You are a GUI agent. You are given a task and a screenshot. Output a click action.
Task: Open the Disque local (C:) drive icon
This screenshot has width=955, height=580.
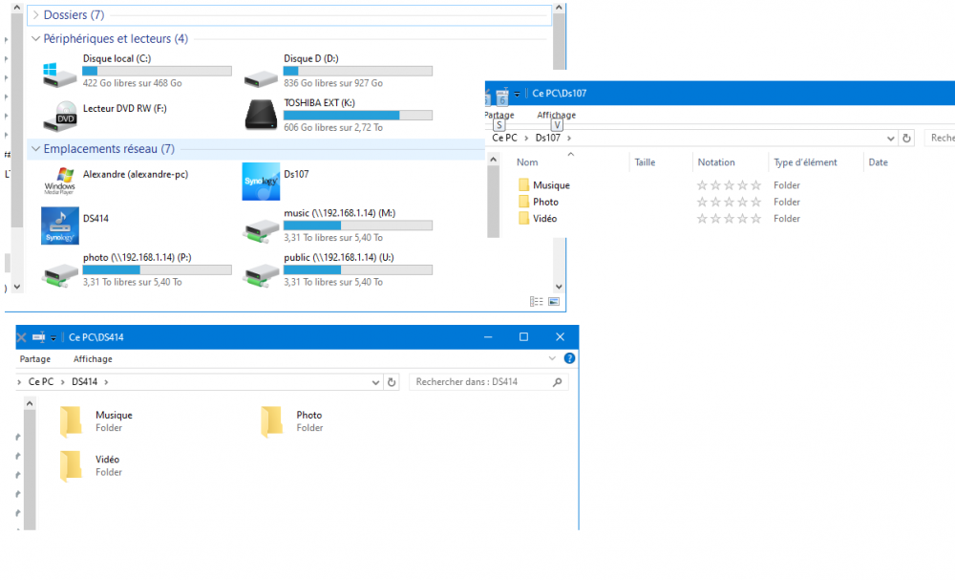coord(60,74)
